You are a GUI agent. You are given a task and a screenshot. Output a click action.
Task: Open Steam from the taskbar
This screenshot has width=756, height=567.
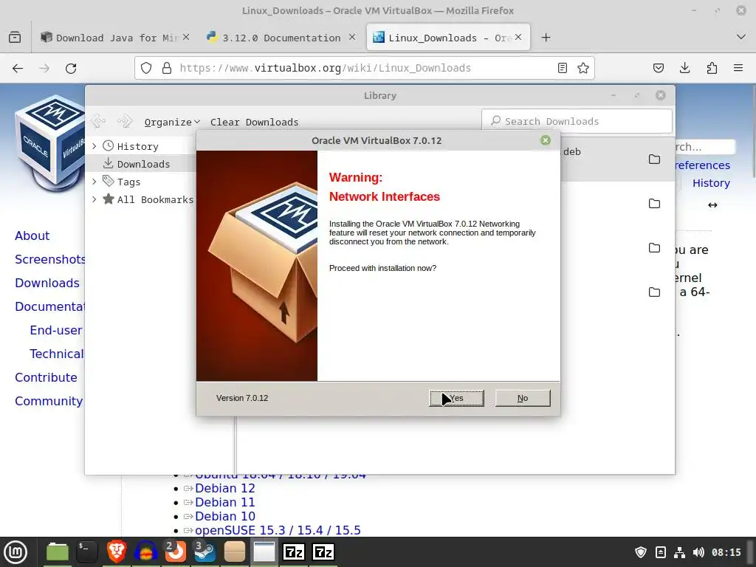[x=205, y=552]
